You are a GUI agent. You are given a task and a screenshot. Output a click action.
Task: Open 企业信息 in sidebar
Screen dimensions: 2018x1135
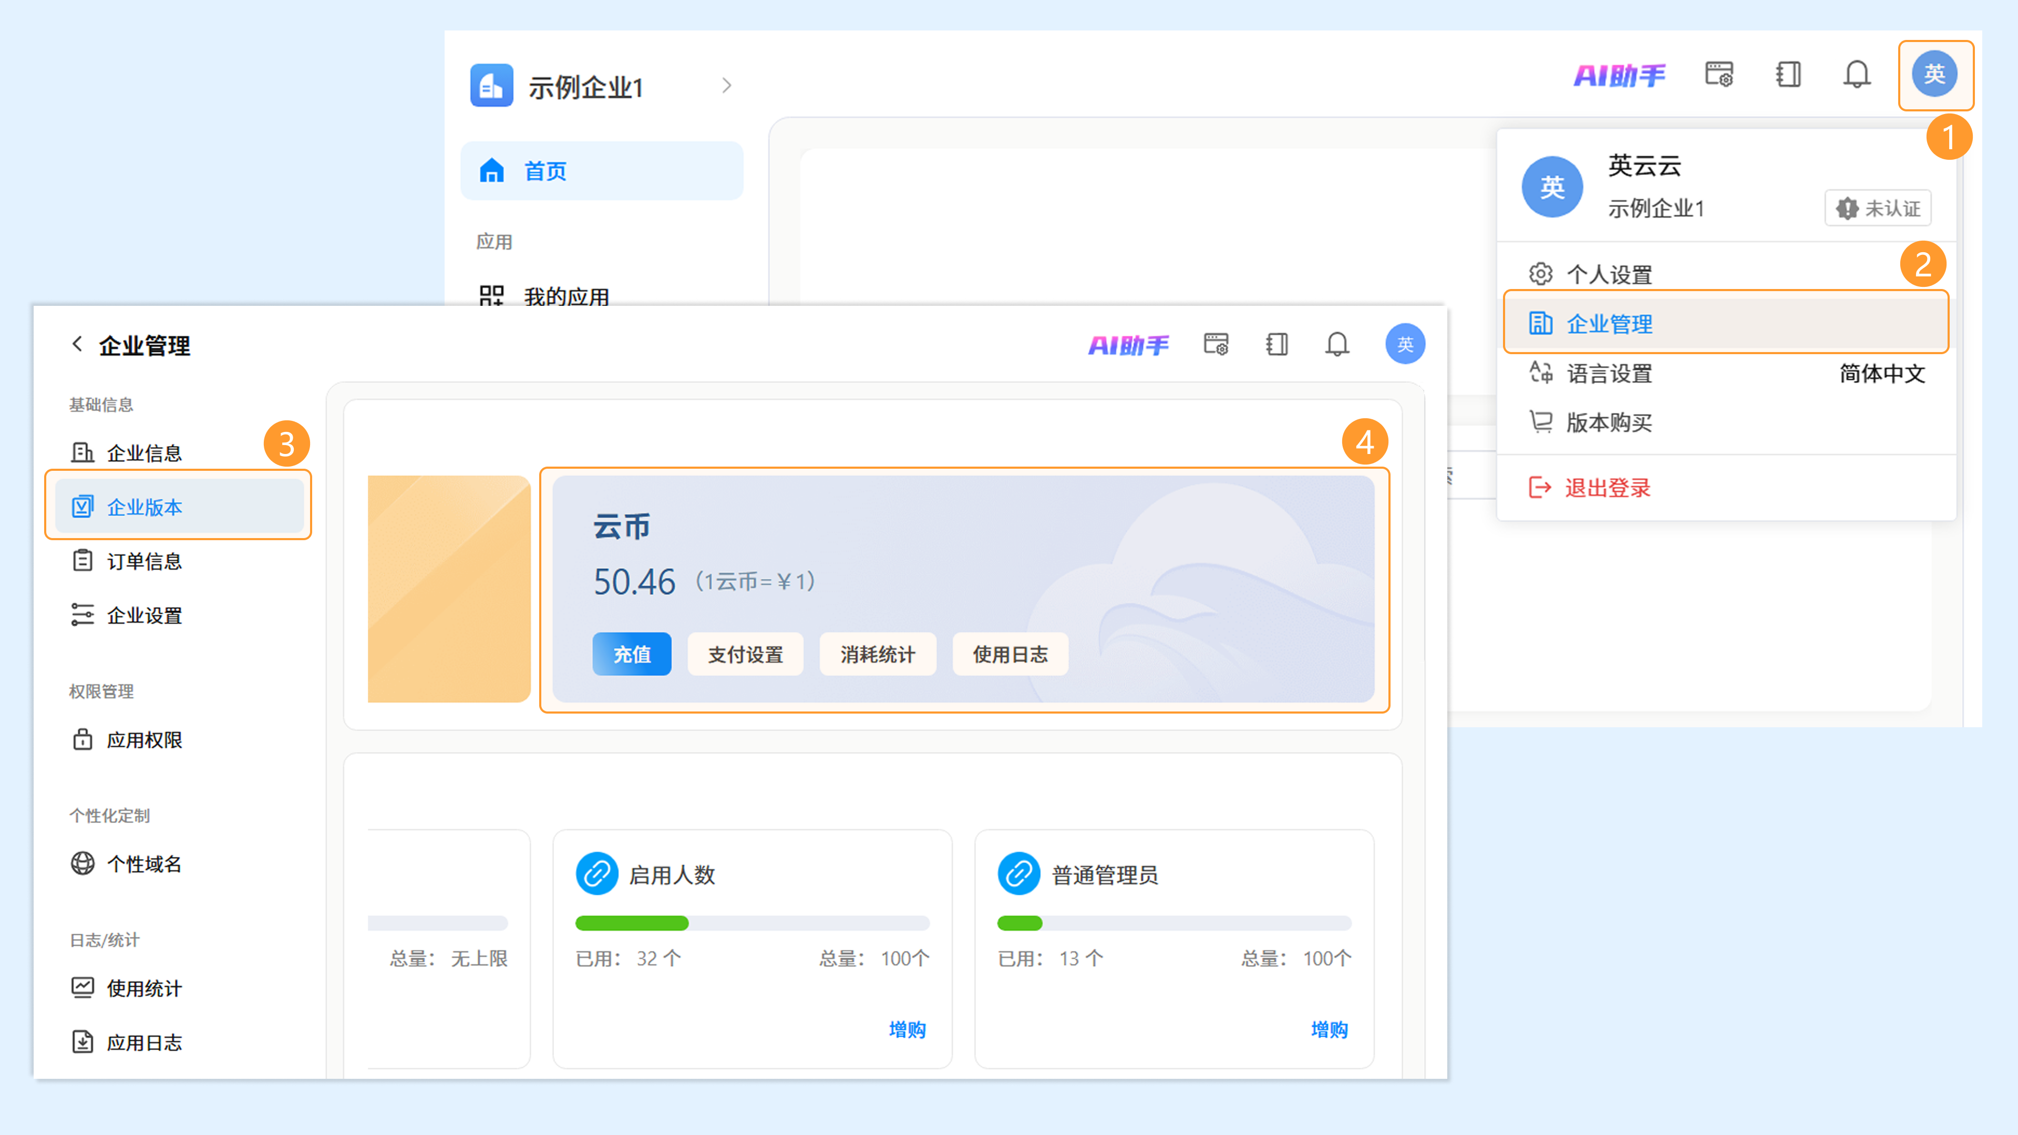point(179,453)
